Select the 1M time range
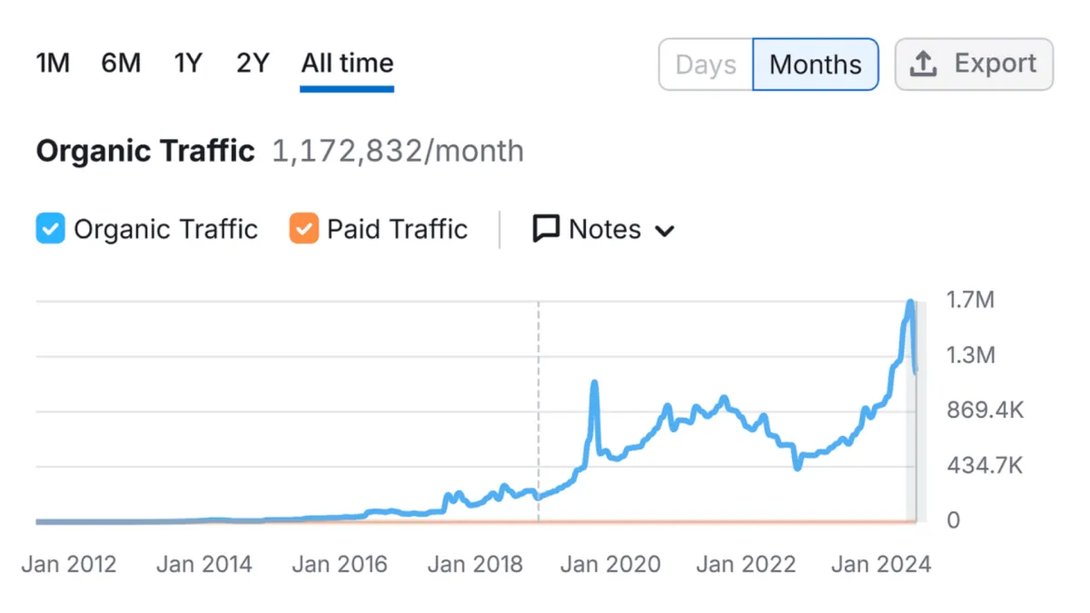Image resolution: width=1090 pixels, height=613 pixels. [x=53, y=64]
